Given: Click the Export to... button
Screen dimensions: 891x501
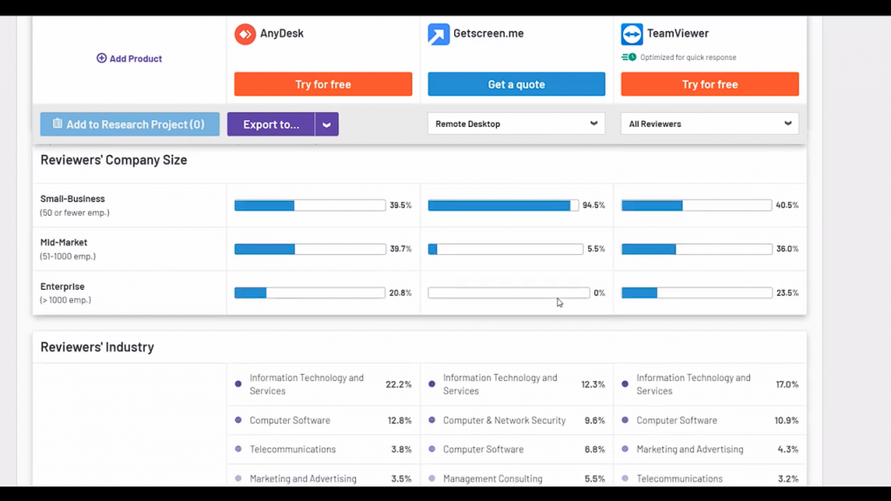Looking at the screenshot, I should (x=271, y=124).
